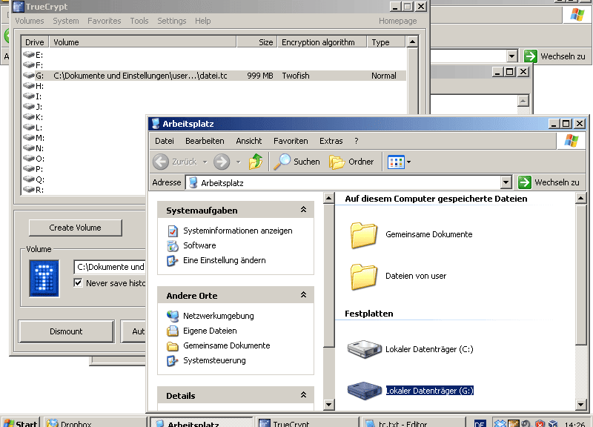Click Dismount button in TrueCrypt
593x427 pixels.
tap(66, 331)
